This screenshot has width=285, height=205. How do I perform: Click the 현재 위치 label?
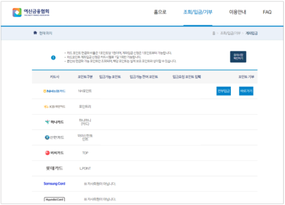pyautogui.click(x=46, y=33)
